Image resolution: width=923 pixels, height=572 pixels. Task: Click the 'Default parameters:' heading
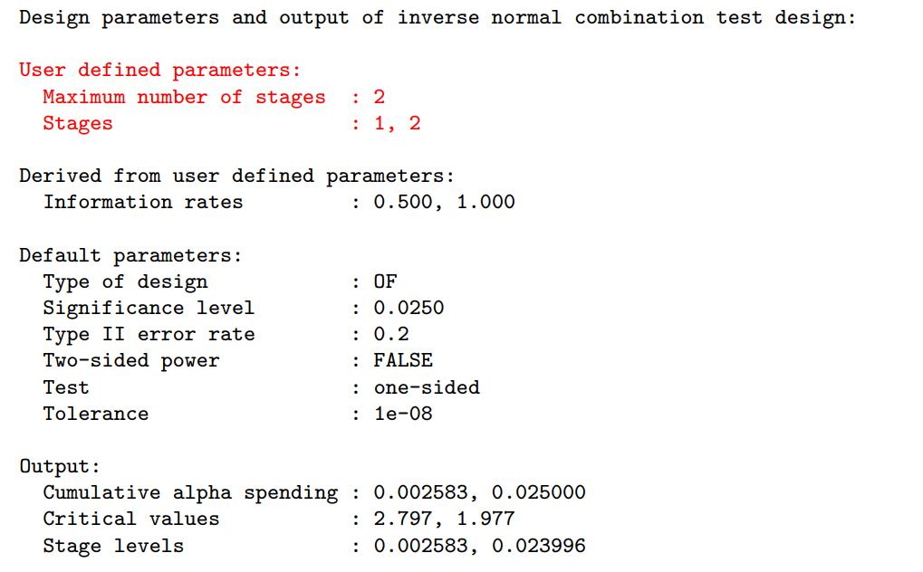tap(130, 255)
